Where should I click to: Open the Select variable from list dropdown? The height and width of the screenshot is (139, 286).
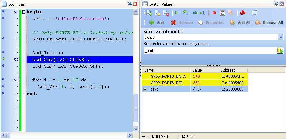point(281,37)
